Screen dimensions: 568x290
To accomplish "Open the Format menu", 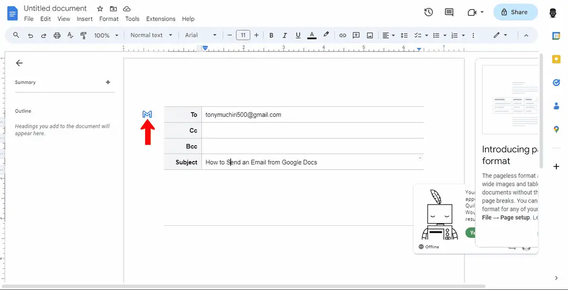I will (109, 19).
